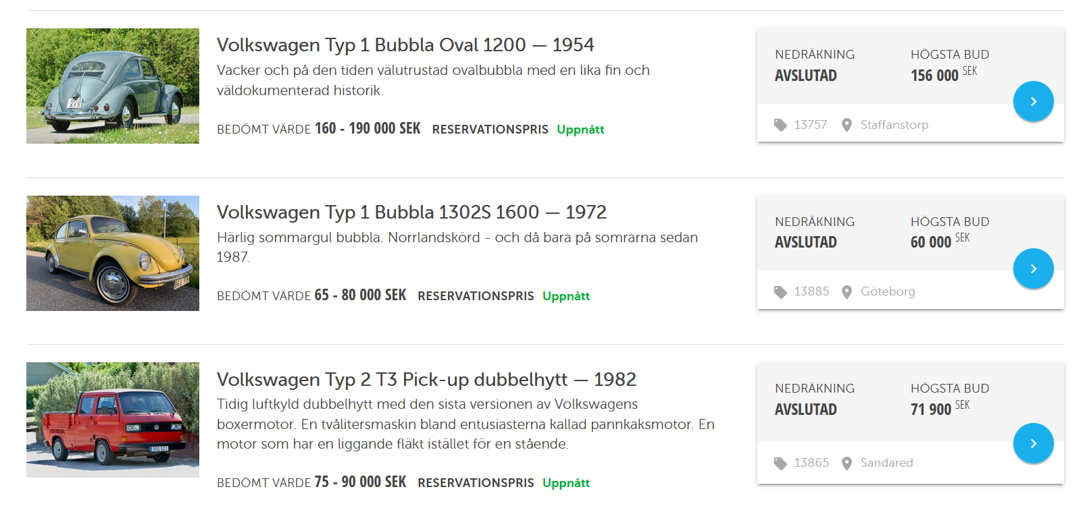Click the blue arrow for the Bubbla Oval 1954
Image resolution: width=1087 pixels, height=510 pixels.
coord(1034,101)
